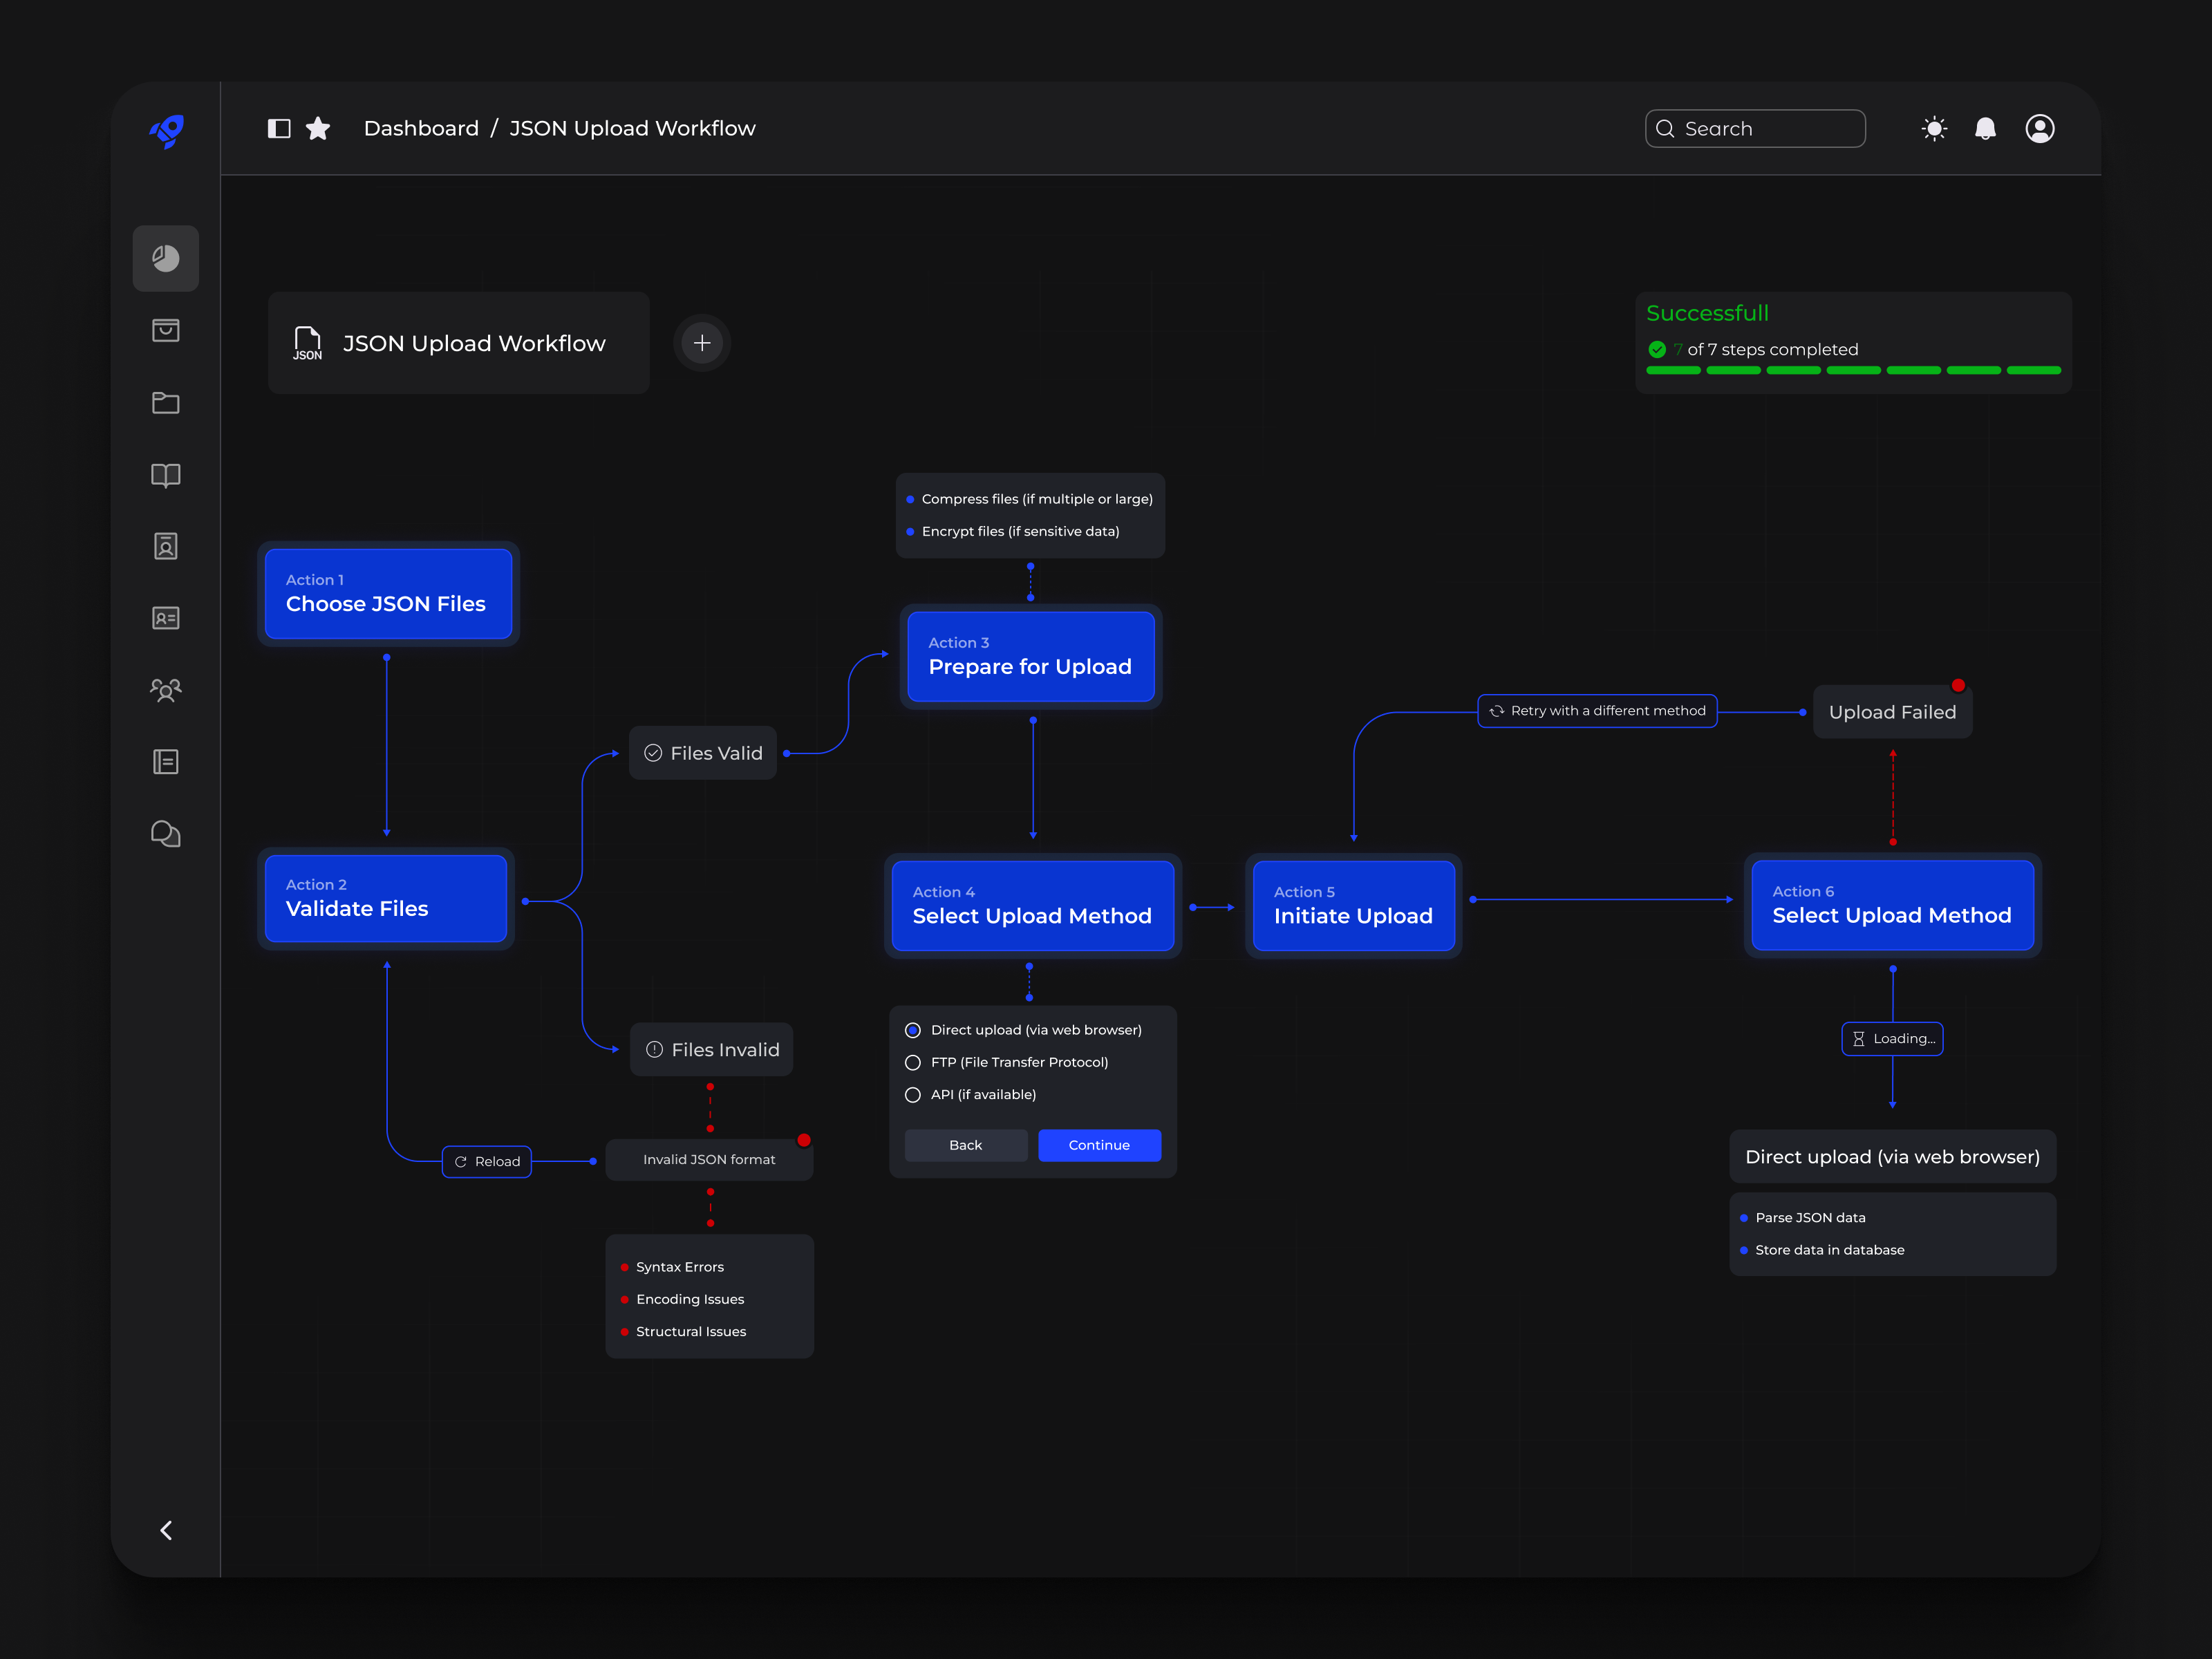Select the Direct upload radio option
2212x1659 pixels.
[x=912, y=1030]
